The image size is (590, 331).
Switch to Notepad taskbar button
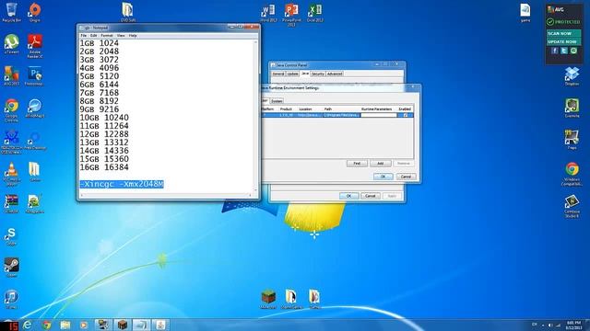point(141,325)
